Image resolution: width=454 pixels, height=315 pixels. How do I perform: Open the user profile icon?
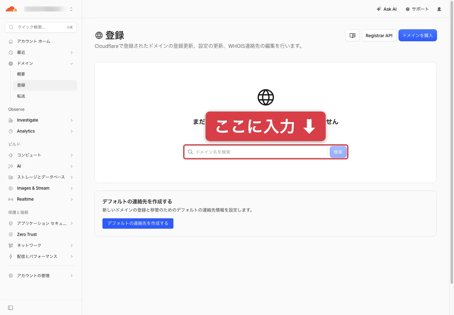click(439, 9)
